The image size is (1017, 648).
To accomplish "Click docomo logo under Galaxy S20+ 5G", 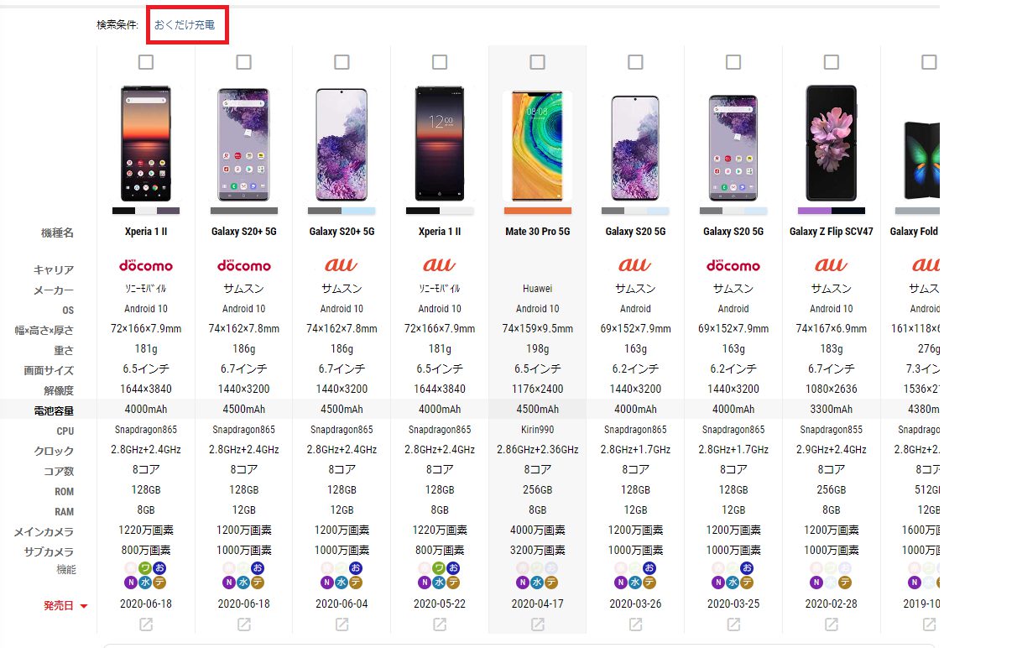I will point(244,265).
